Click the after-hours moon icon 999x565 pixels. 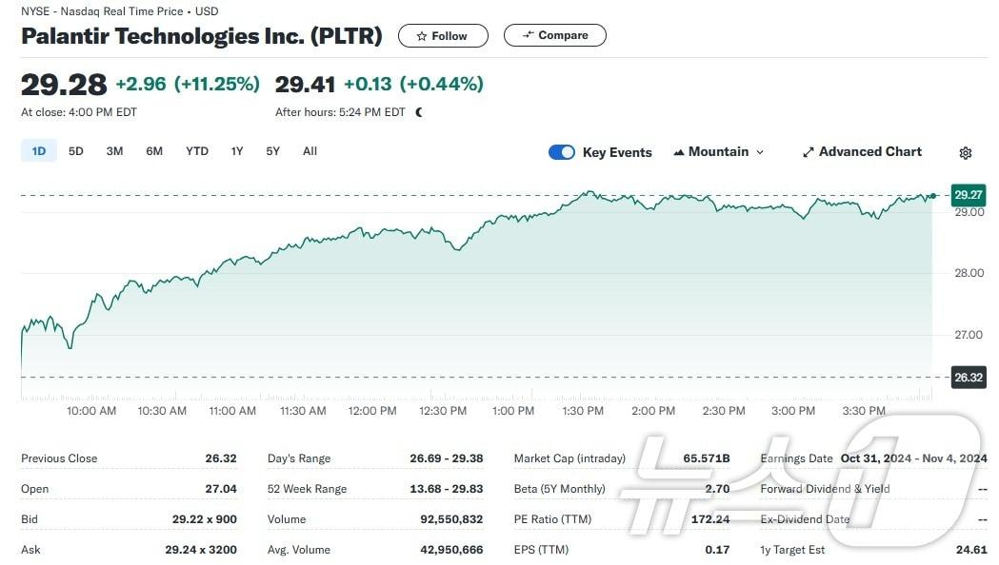(419, 112)
